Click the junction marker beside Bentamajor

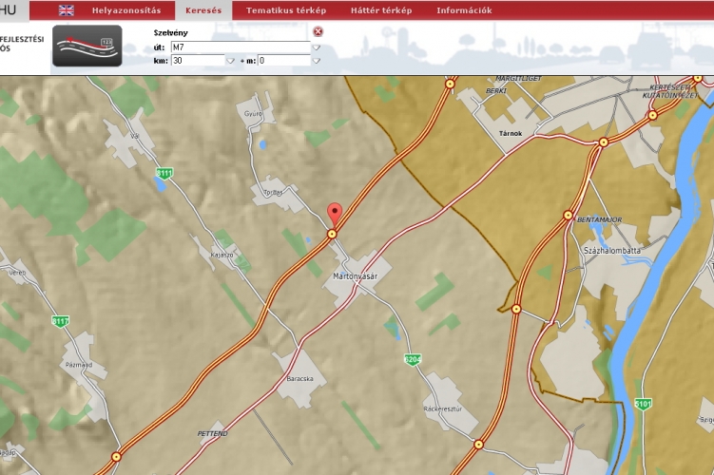569,215
